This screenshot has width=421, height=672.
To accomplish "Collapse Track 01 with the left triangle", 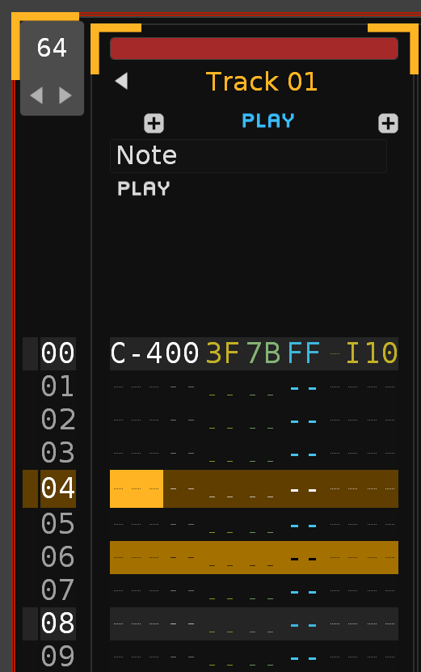I will [x=122, y=81].
